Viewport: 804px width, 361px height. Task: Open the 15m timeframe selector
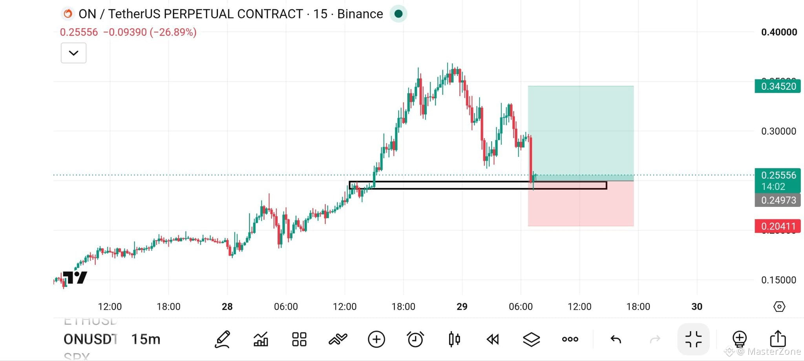click(146, 339)
